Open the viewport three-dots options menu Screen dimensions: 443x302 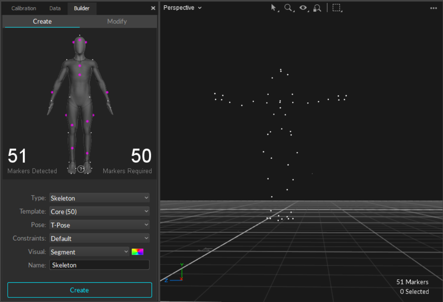[433, 8]
